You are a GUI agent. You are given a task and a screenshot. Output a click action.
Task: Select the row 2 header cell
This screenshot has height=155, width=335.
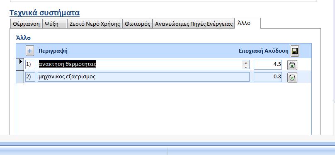coord(20,77)
